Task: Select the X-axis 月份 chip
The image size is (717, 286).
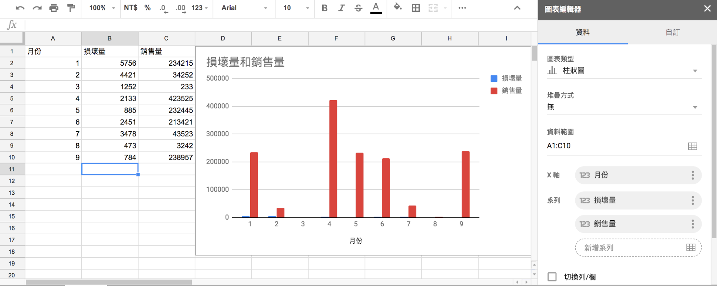Action: coord(638,175)
